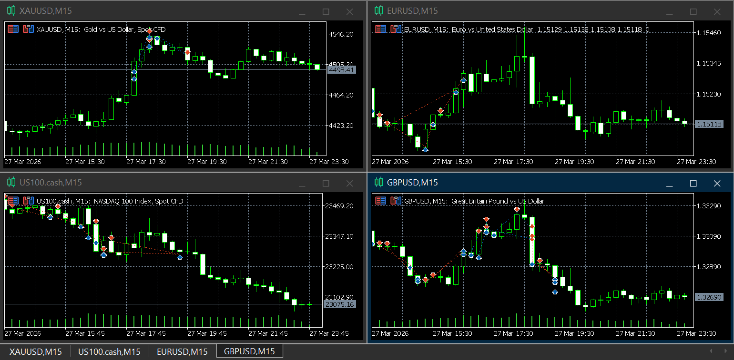734x360 pixels.
Task: Click the trade list panel icon on US100.cash chart
Action: tap(14, 201)
